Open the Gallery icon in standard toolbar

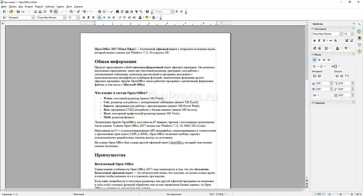click(x=127, y=12)
